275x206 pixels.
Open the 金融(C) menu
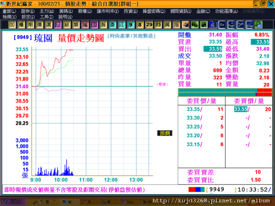(203, 11)
